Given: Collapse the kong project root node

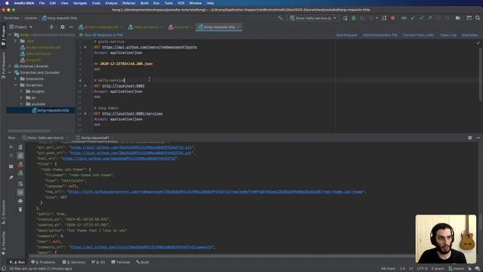Looking at the screenshot, I should pyautogui.click(x=10, y=35).
